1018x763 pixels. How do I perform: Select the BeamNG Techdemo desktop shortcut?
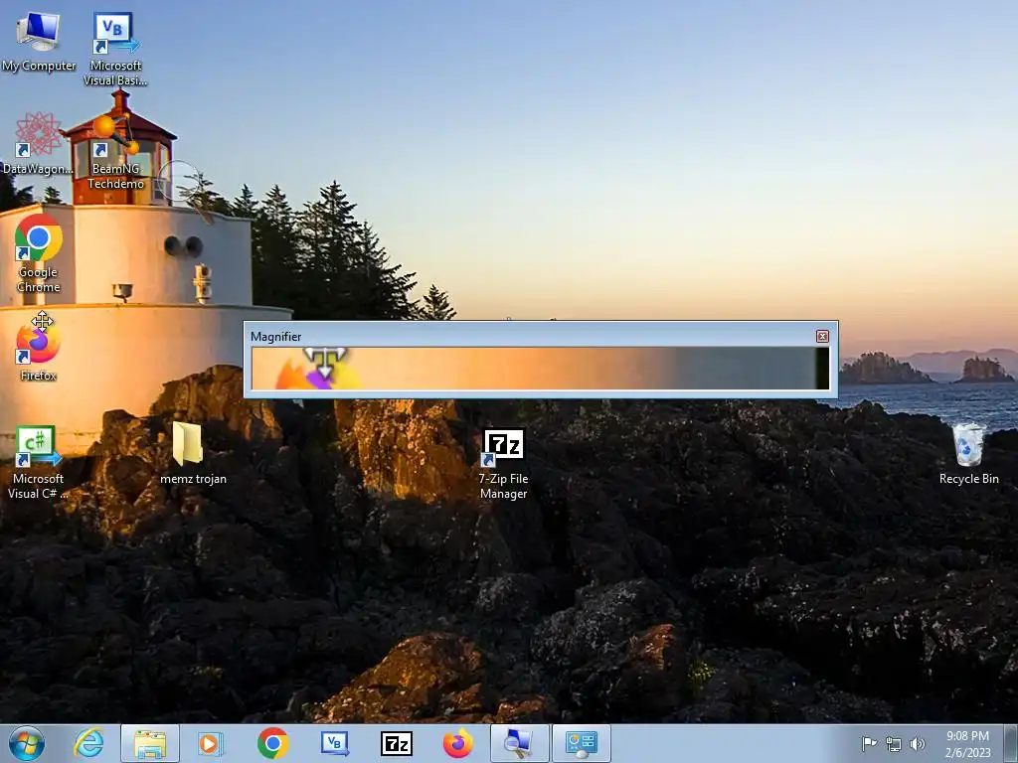(115, 151)
